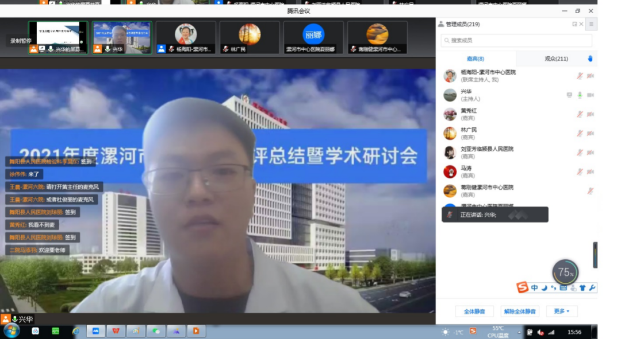621x339 pixels.
Task: Open WeChat from the taskbar
Action: tap(156, 331)
